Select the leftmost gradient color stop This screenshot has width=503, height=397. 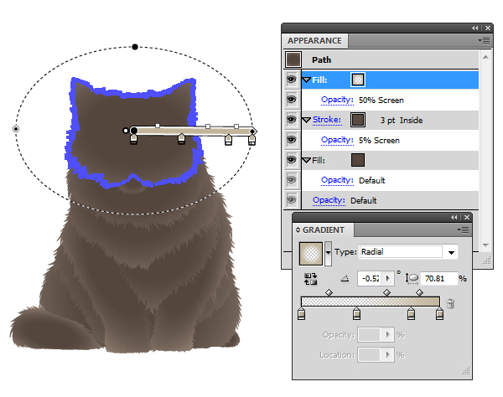[301, 313]
